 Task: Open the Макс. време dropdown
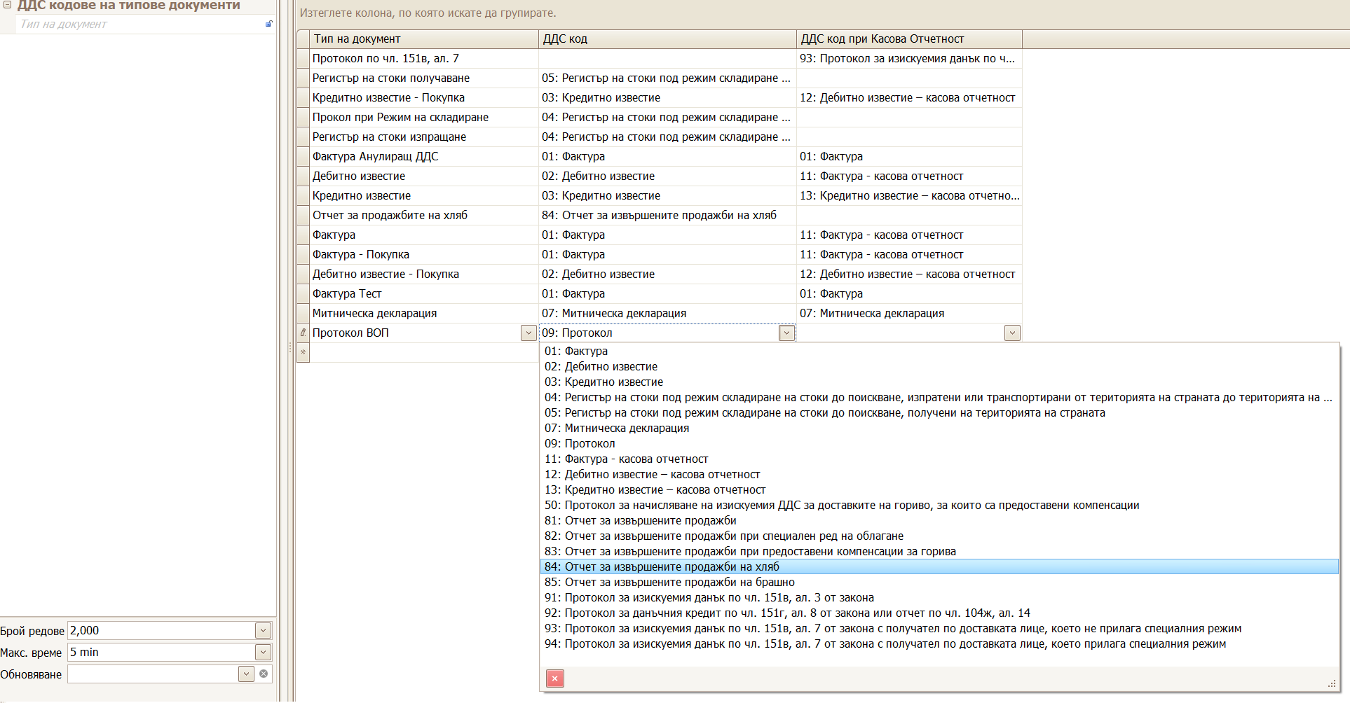click(263, 652)
